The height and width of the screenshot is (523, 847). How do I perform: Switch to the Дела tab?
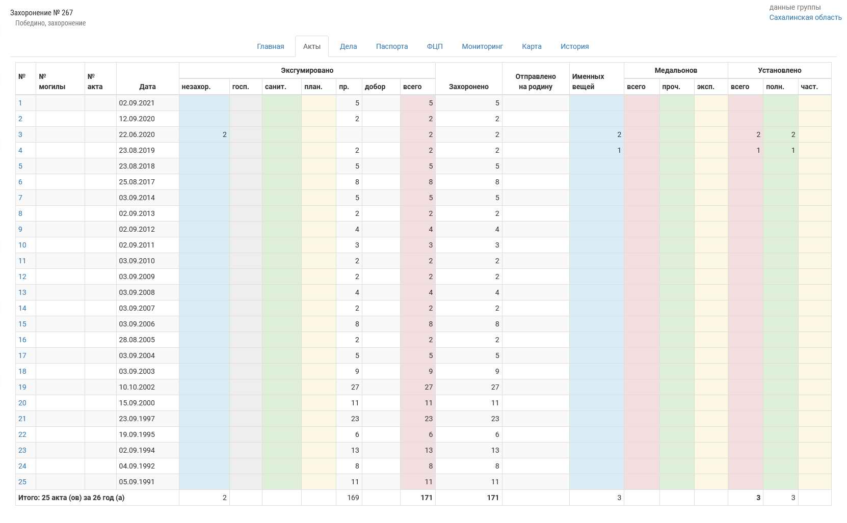click(348, 46)
